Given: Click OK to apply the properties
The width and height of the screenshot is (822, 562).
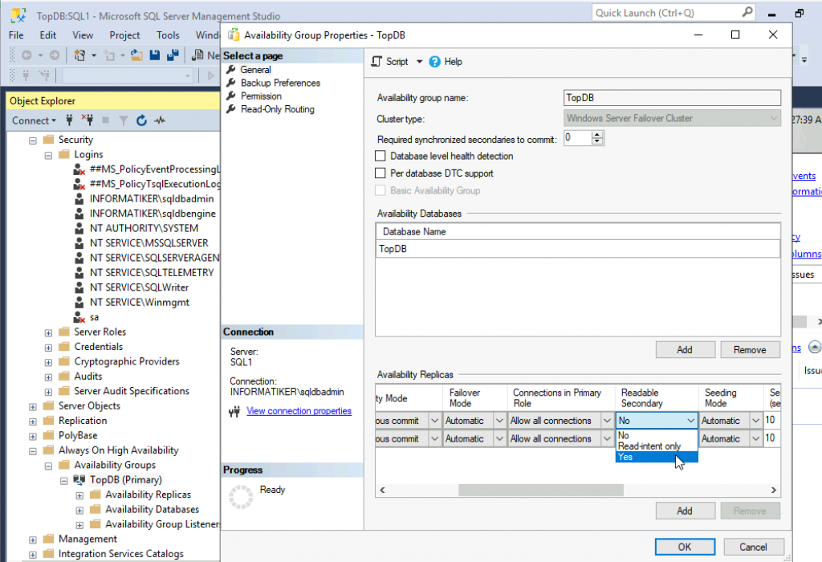Looking at the screenshot, I should (685, 547).
